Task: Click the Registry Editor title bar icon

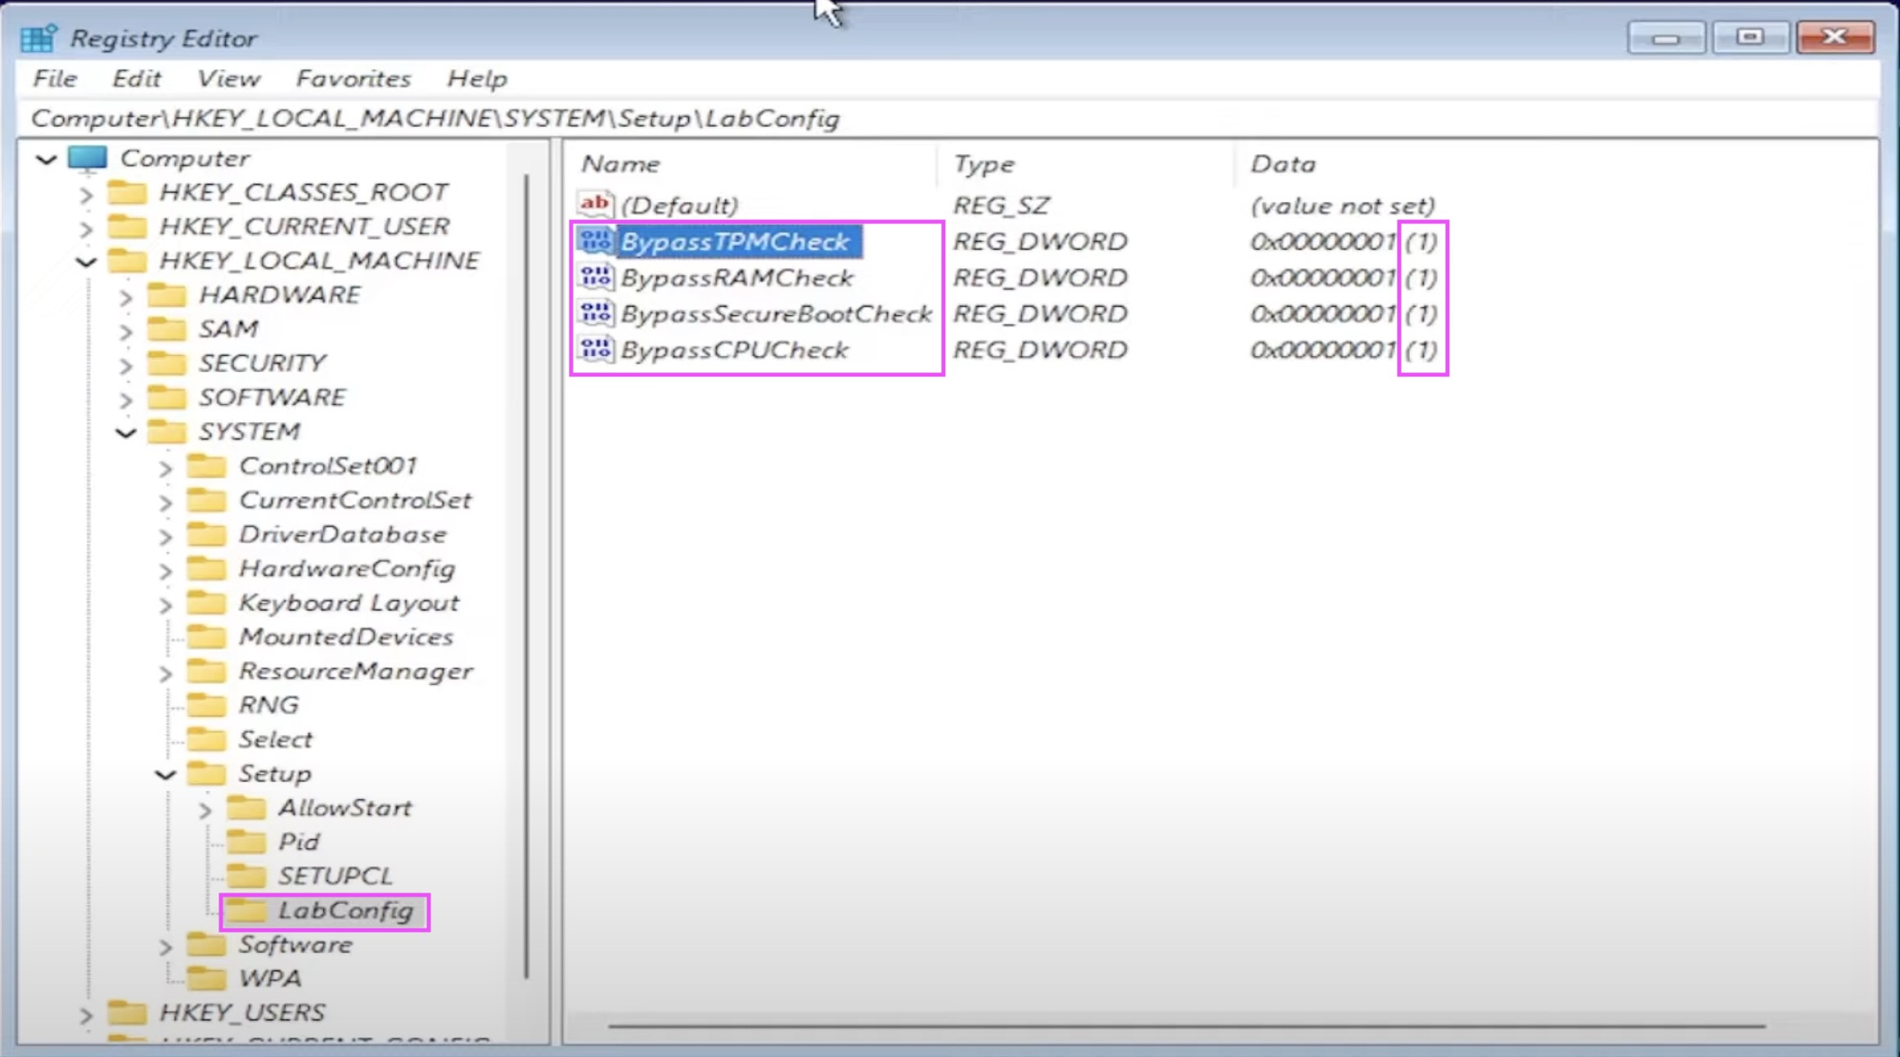Action: (38, 38)
